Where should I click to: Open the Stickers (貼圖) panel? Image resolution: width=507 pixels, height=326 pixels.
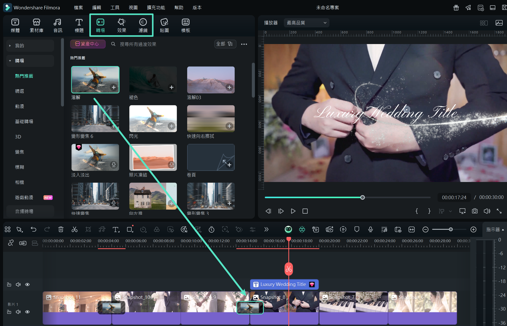(x=164, y=25)
